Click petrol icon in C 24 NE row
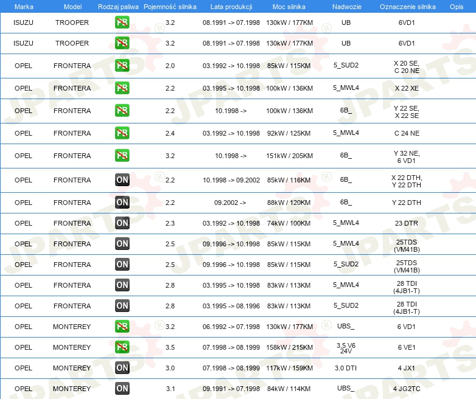The image size is (476, 399). [122, 133]
